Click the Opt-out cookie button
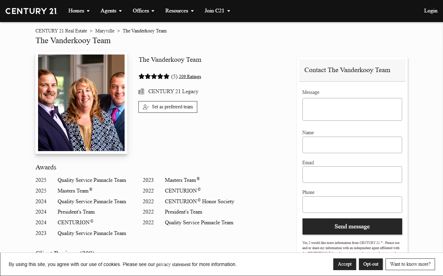 [x=371, y=264]
